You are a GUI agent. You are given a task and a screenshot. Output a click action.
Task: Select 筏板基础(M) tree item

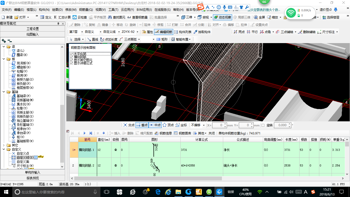[x=25, y=100]
